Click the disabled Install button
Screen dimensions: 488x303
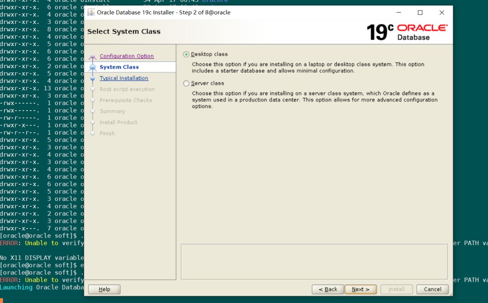coord(397,289)
